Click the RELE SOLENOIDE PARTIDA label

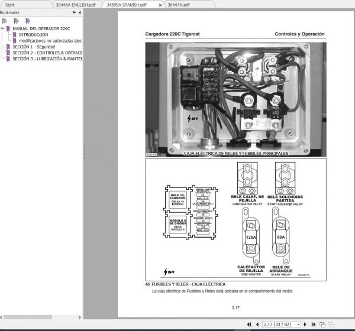(x=285, y=199)
